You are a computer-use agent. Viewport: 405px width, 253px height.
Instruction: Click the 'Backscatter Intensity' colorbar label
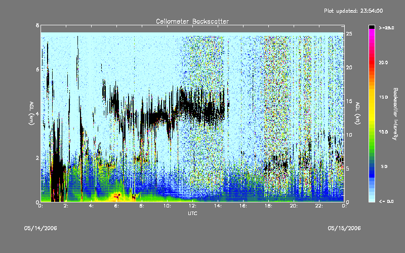tap(395, 114)
